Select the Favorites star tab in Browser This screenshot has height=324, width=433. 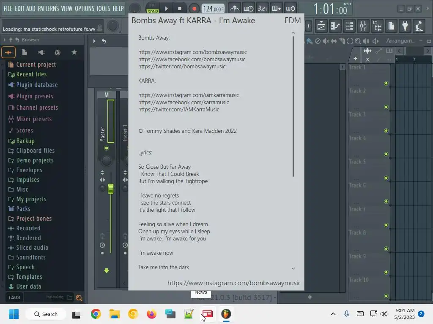(x=74, y=52)
